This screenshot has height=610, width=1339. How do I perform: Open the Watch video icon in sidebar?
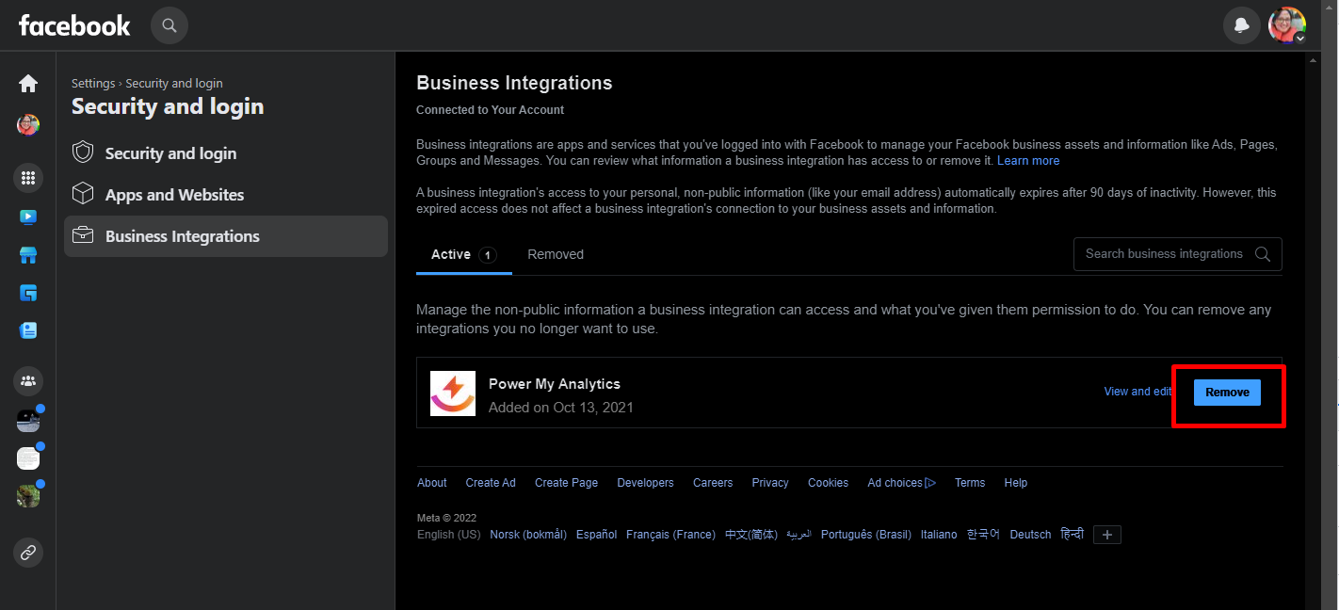28,217
